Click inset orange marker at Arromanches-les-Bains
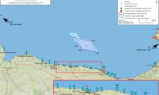 tap(87, 91)
